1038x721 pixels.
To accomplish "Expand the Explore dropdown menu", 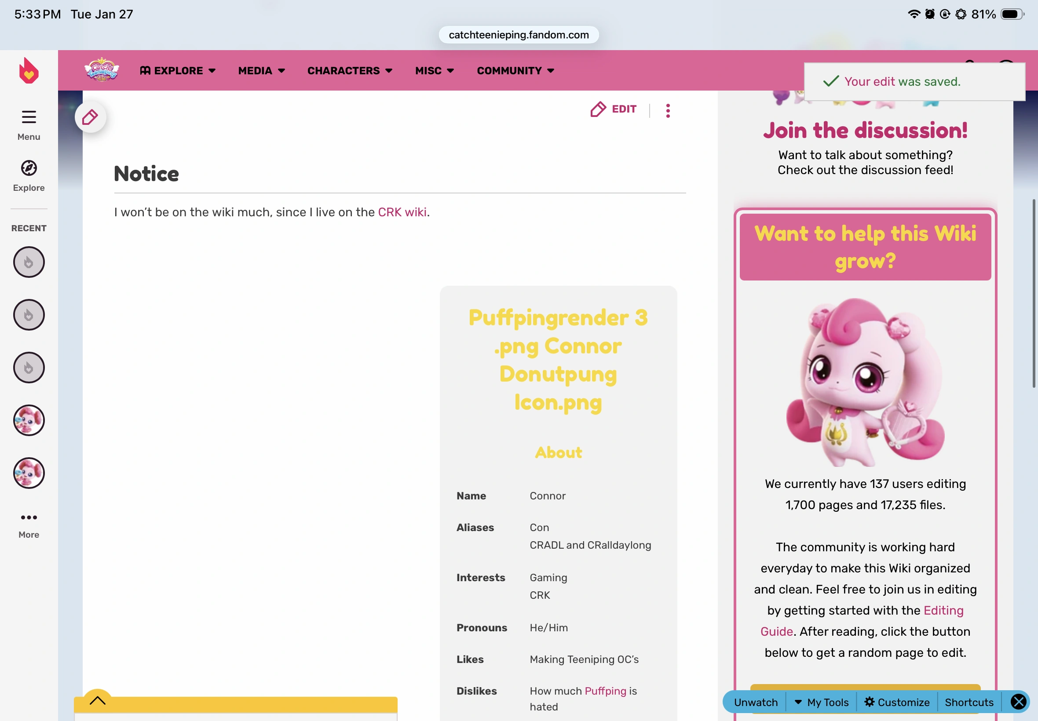I will (178, 70).
